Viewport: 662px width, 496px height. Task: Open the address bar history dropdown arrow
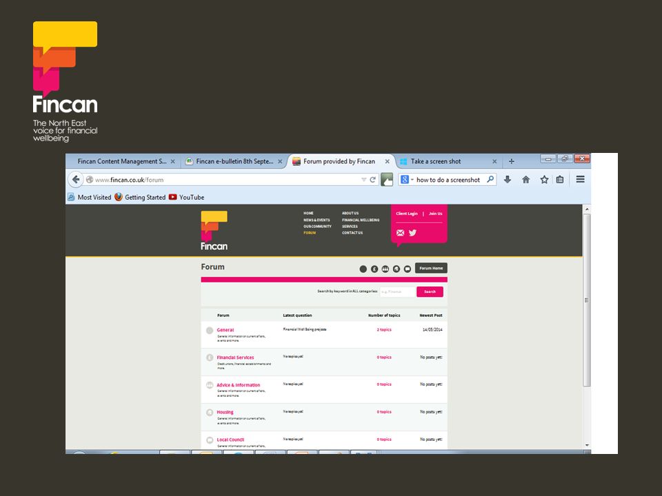click(363, 180)
